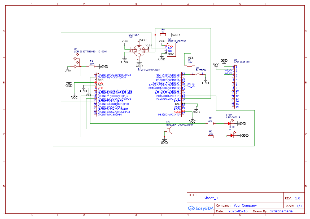Image resolution: width=310 pixels, height=219 pixels.
Task: Click the red junction dot left of R5
Action: (155, 35)
